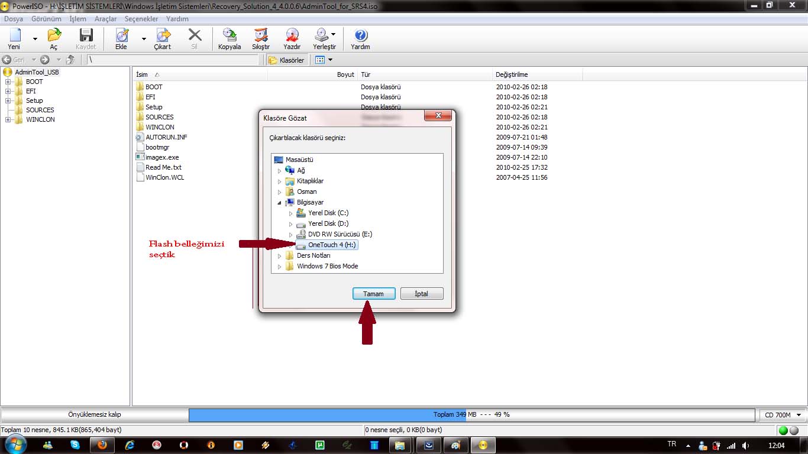Viewport: 808px width, 454px height.
Task: Sort by the İsim column header
Action: point(200,74)
